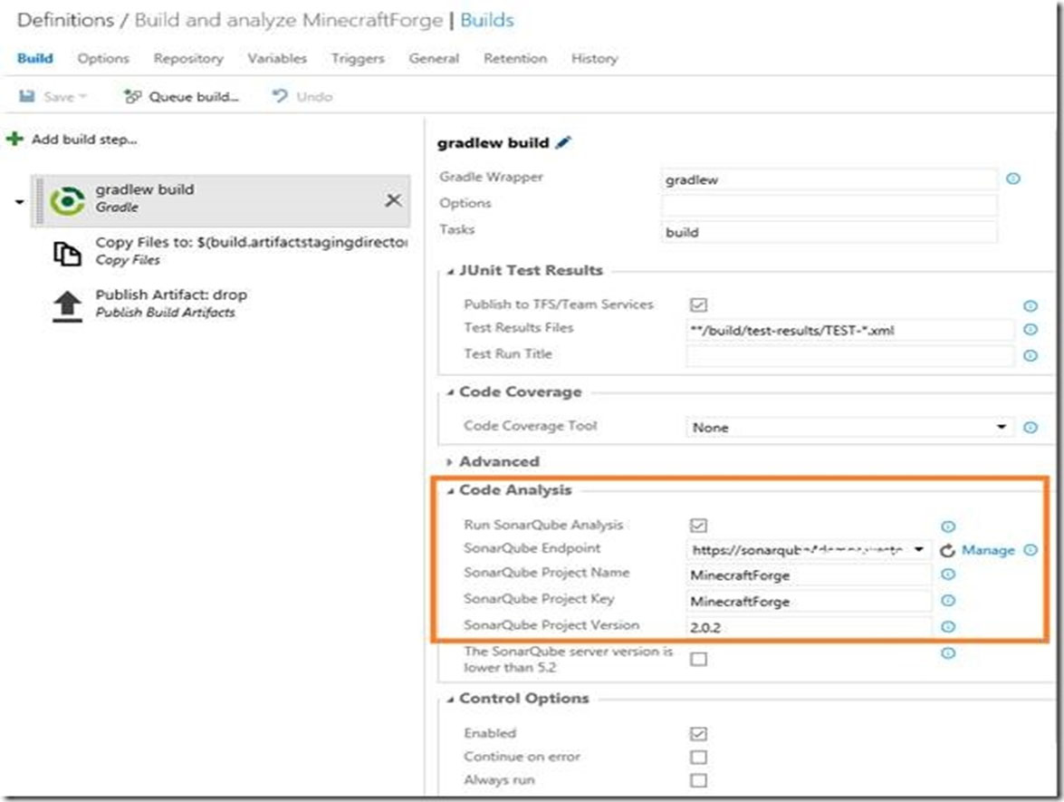The height and width of the screenshot is (802, 1064).
Task: Open info icon for SonarQube Project Key
Action: point(948,600)
